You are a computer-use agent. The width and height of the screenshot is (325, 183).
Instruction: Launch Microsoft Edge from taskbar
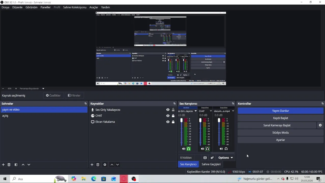[x=94, y=179]
